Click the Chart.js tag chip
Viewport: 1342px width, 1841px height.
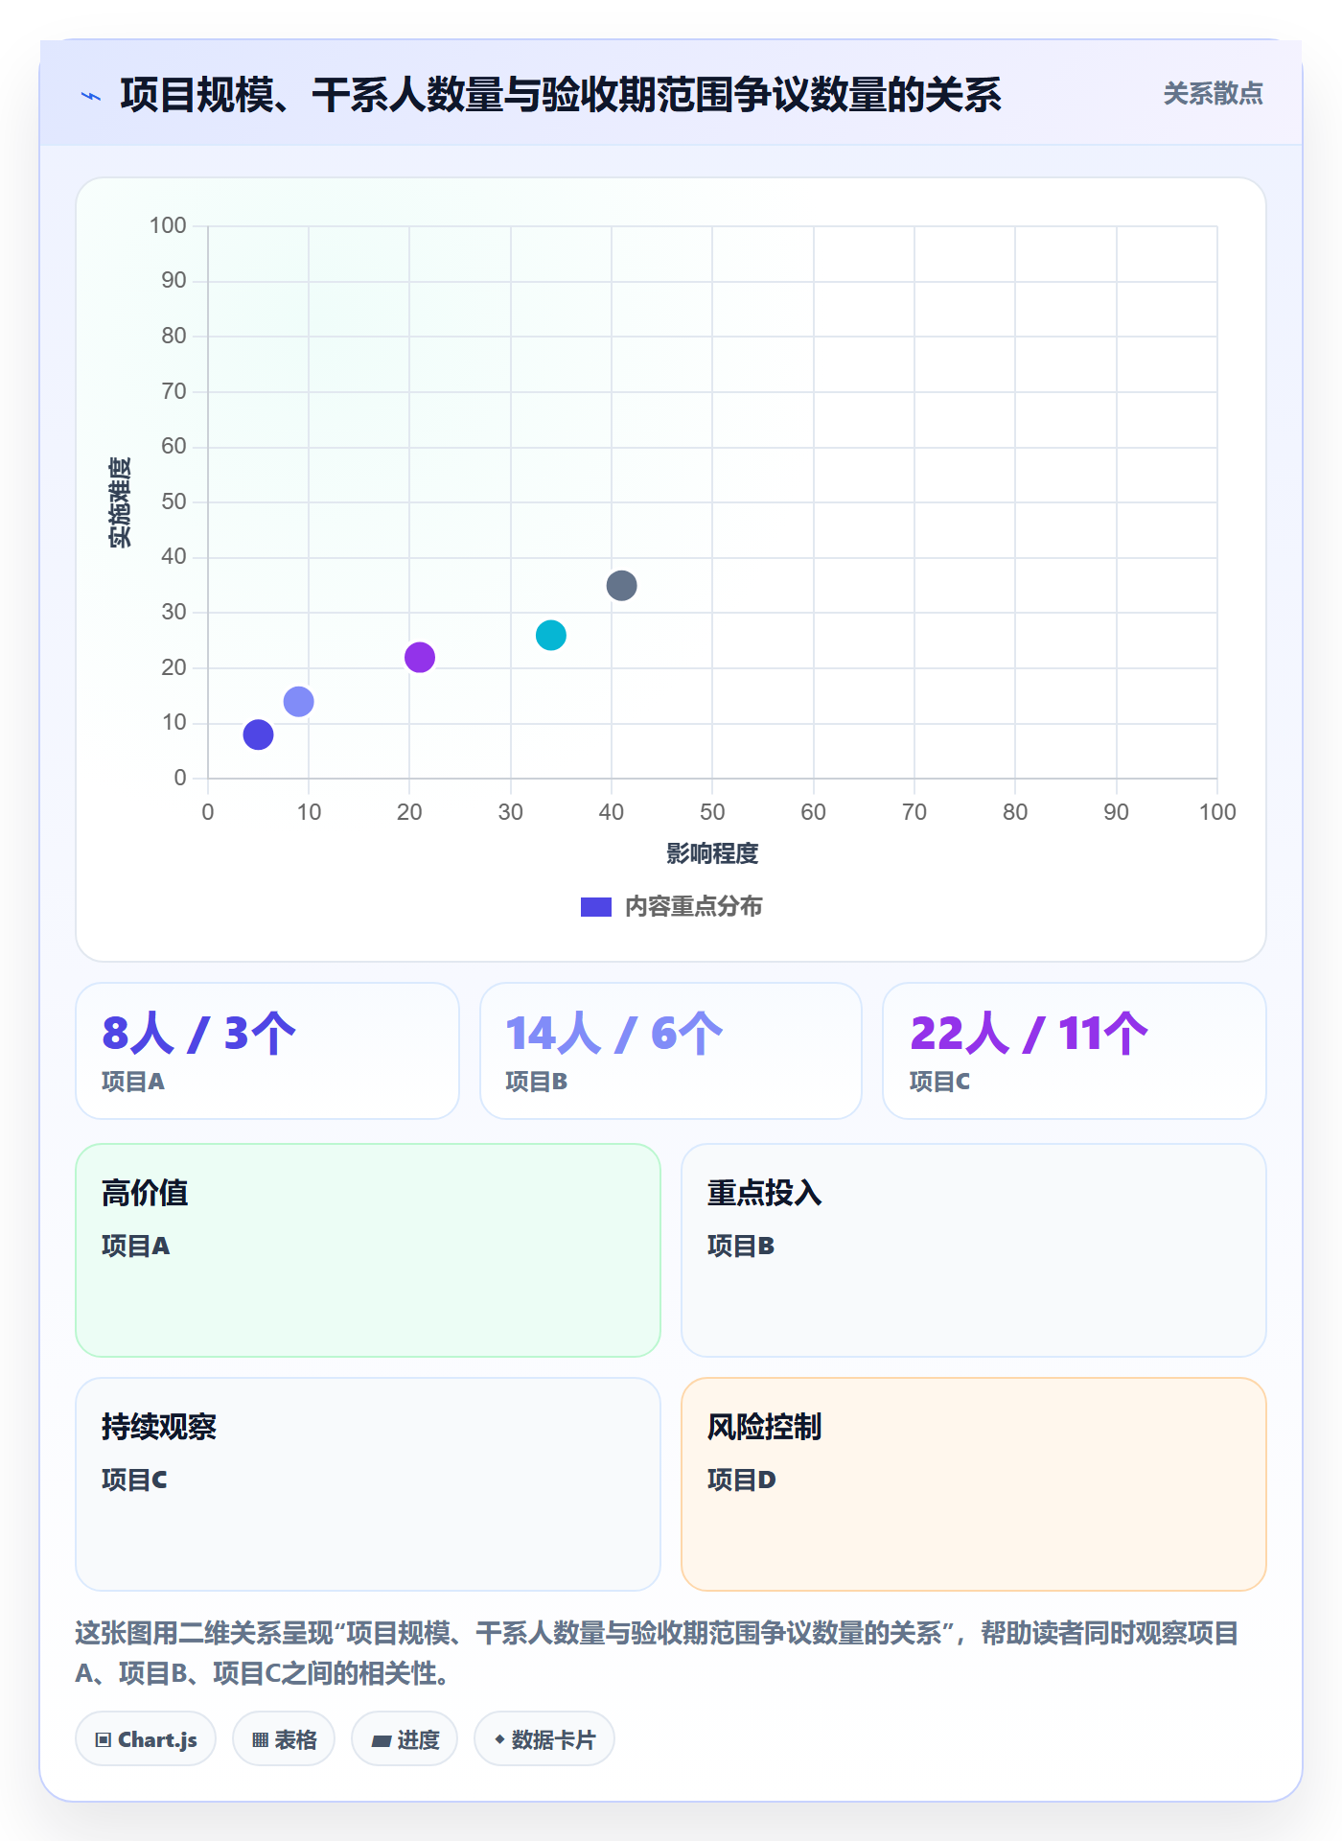pos(146,1739)
